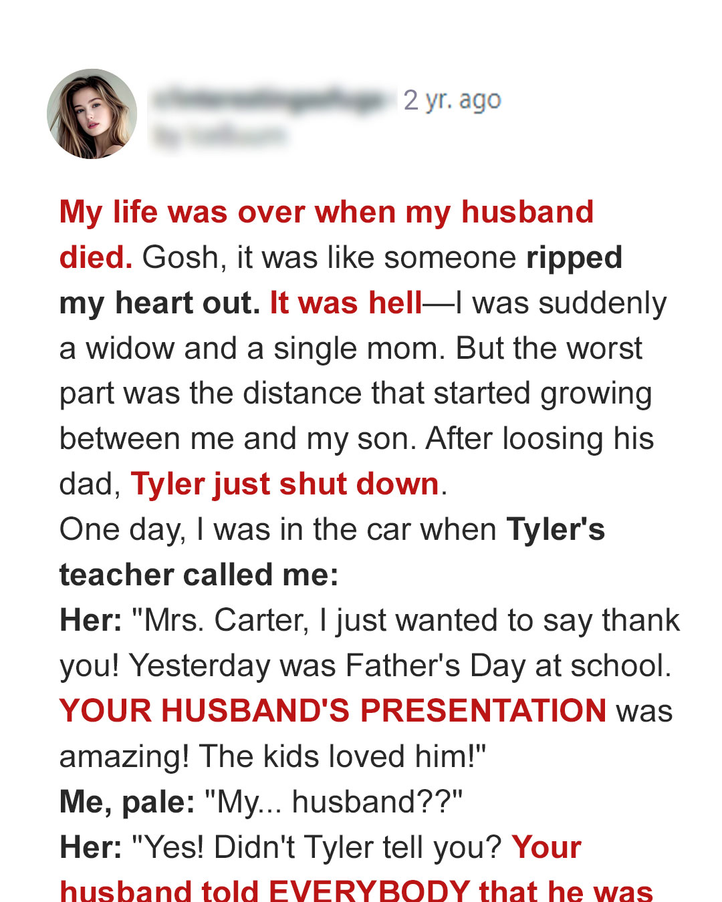Click the '2 yr. ago' timestamp
The image size is (722, 902).
pyautogui.click(x=452, y=100)
